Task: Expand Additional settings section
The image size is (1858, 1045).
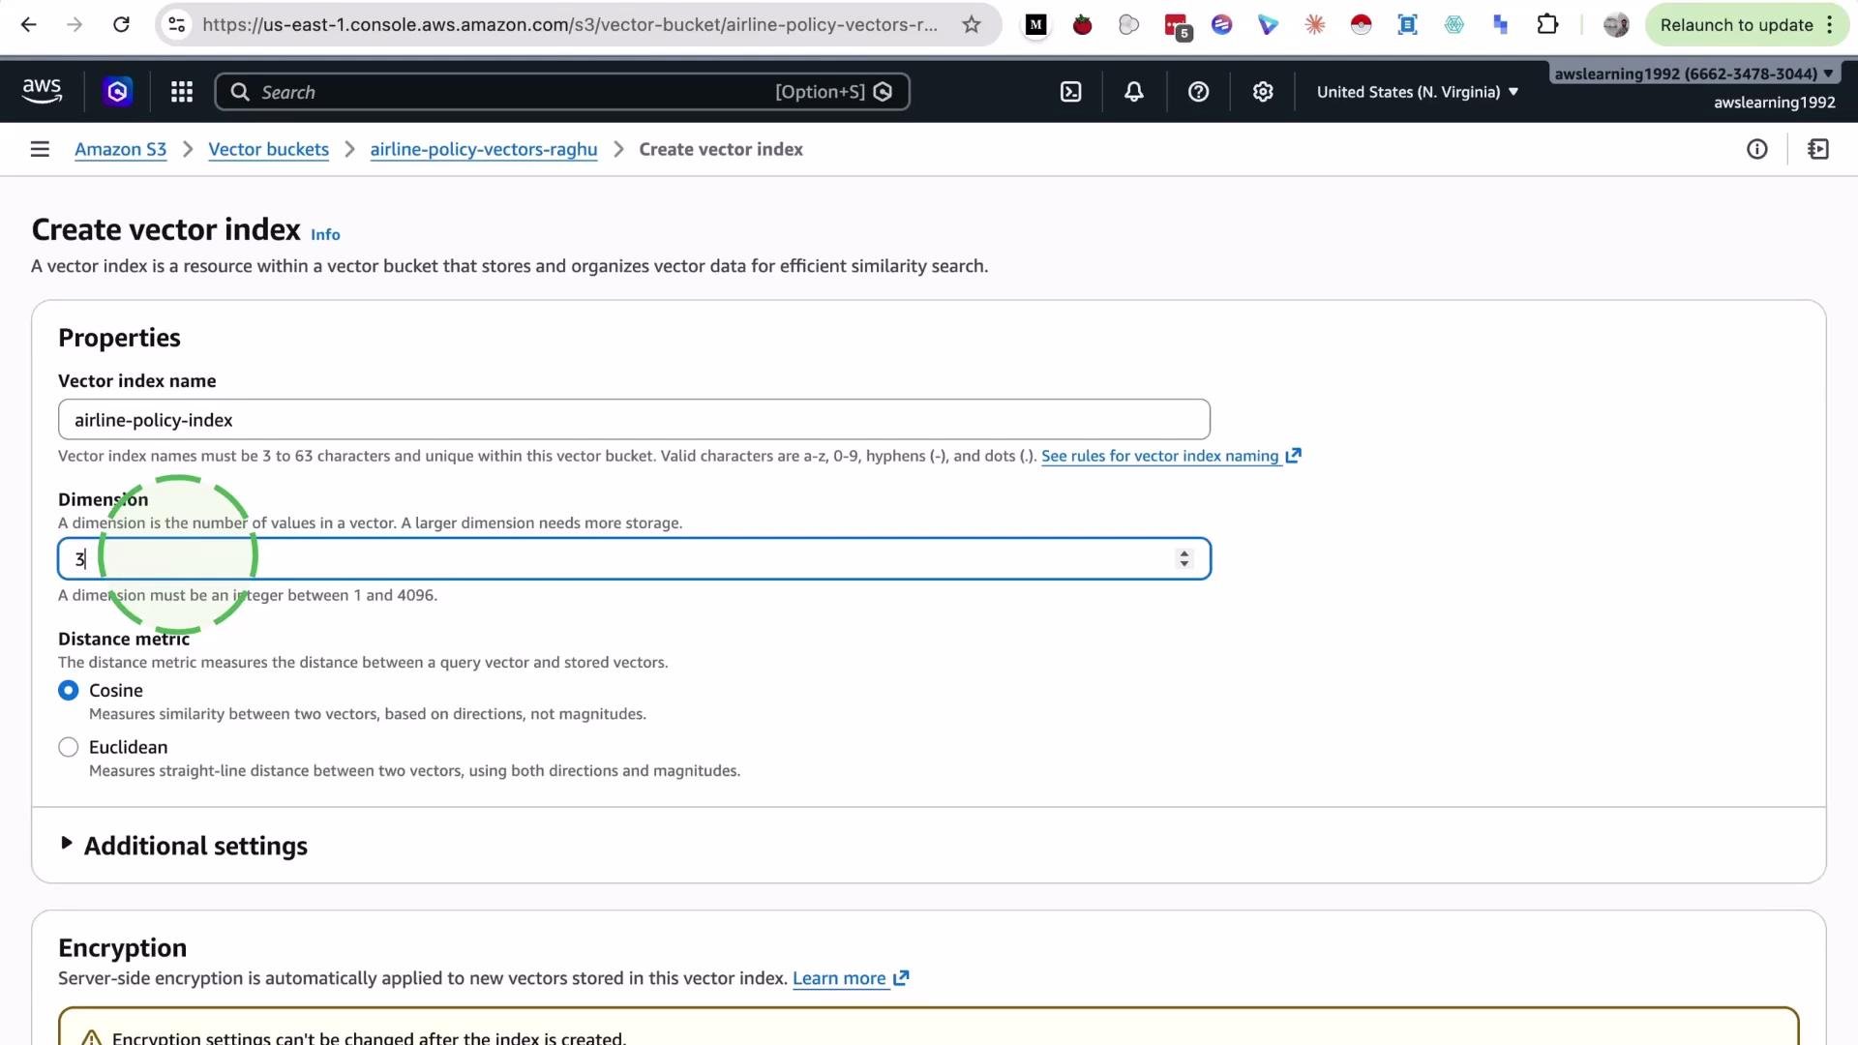Action: click(x=183, y=846)
